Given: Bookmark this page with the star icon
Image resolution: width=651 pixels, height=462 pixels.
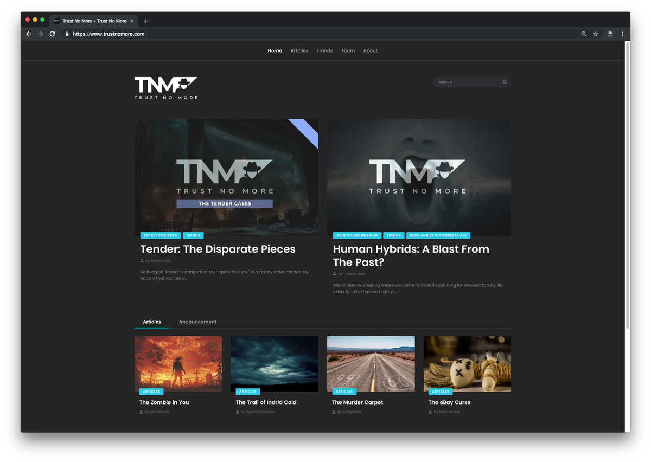Looking at the screenshot, I should coord(596,34).
